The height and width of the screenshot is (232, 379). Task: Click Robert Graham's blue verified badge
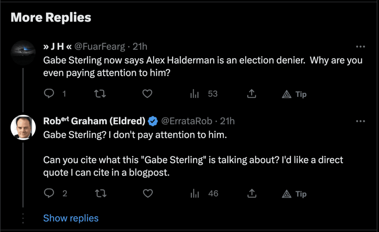tap(153, 121)
